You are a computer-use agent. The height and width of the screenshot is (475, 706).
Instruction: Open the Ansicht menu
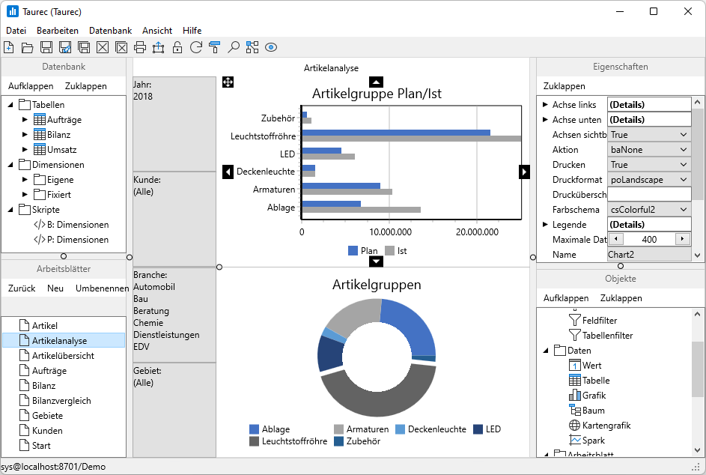click(x=157, y=31)
